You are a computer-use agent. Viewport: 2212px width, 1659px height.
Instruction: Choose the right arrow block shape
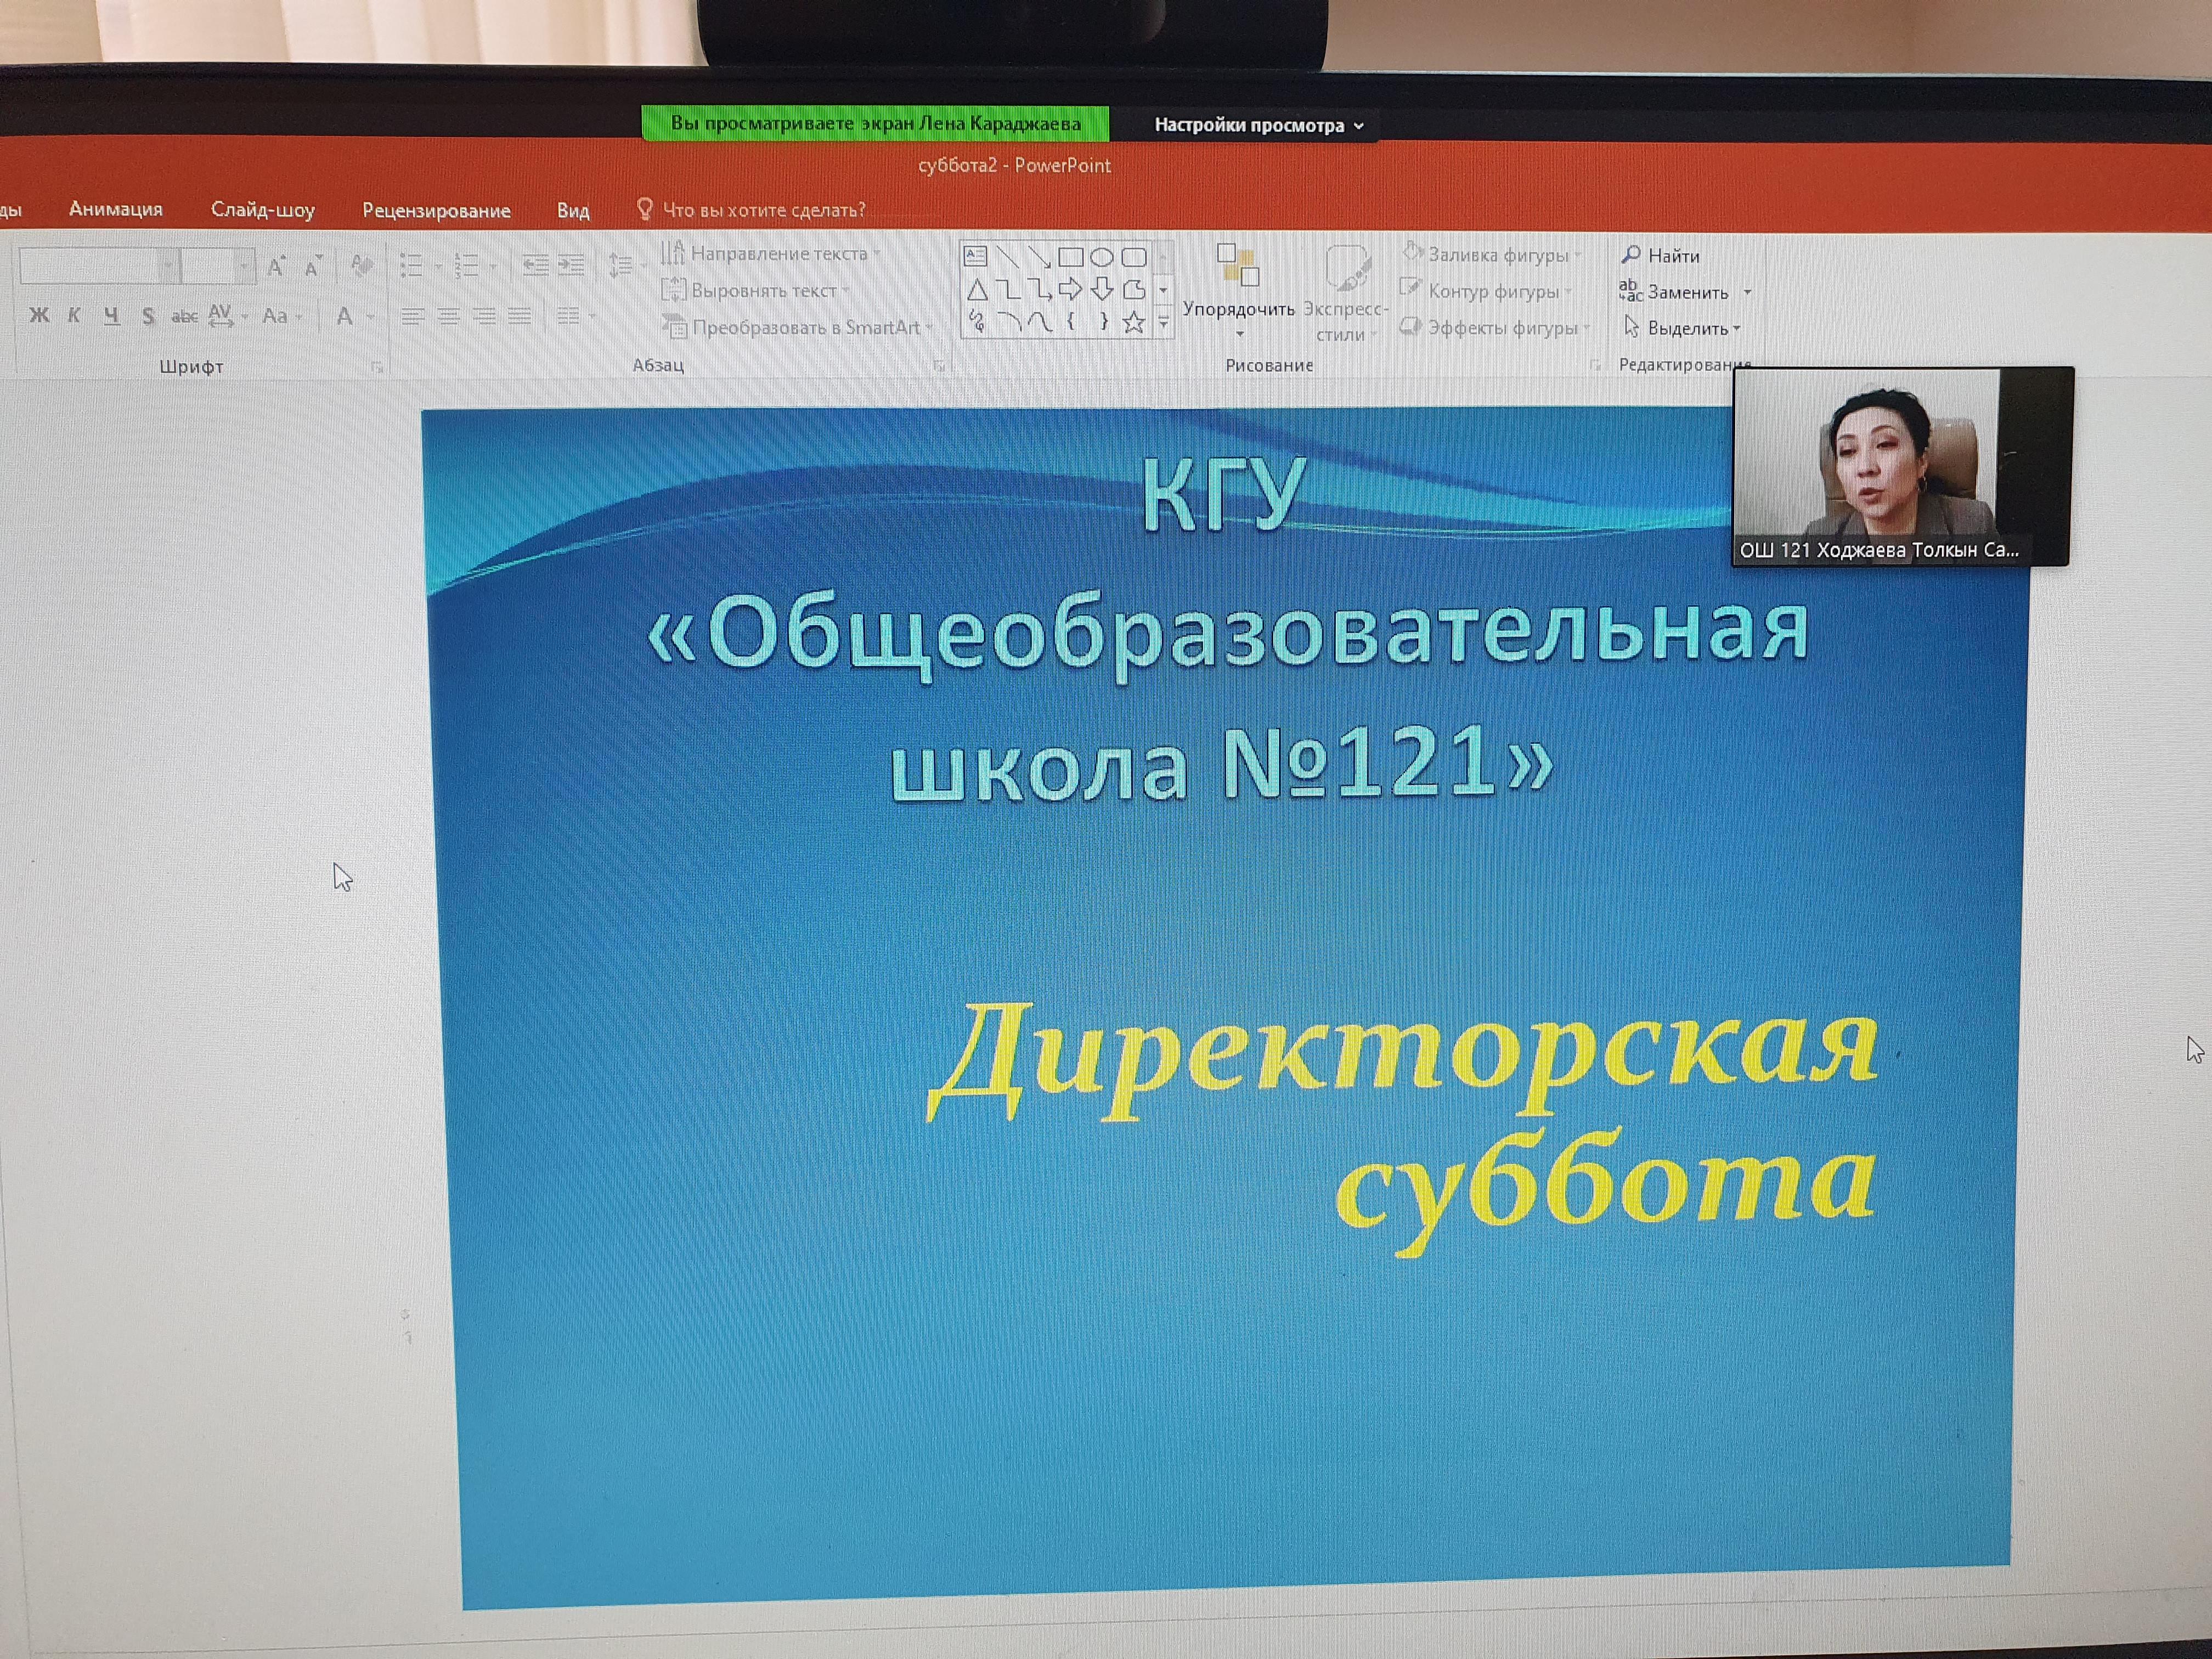1070,290
